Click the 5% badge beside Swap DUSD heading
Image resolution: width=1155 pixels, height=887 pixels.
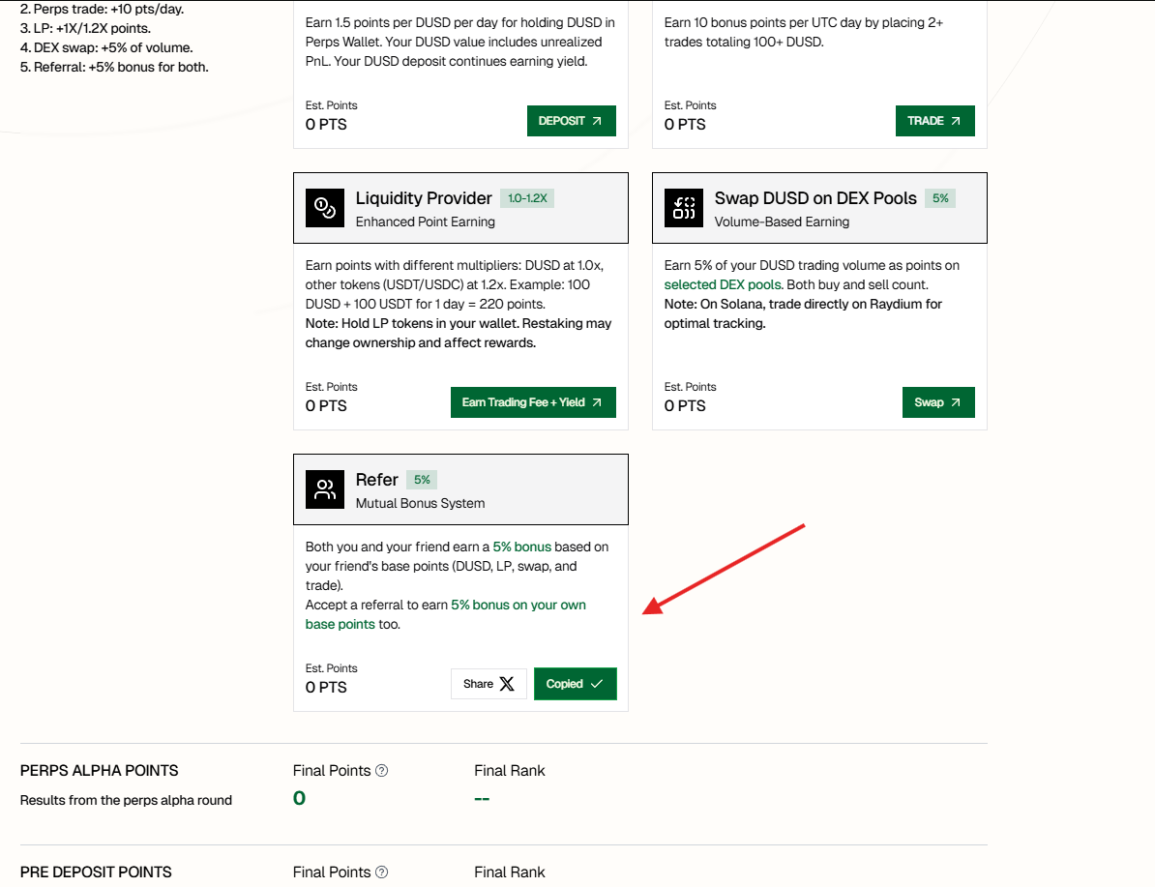[x=940, y=198]
